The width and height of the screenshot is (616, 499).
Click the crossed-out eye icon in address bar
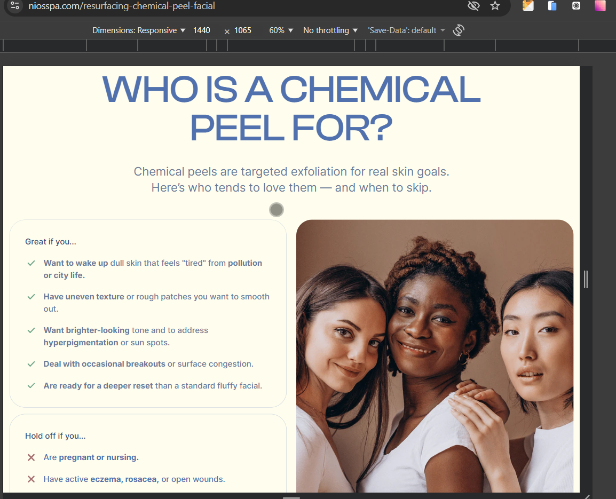tap(474, 6)
